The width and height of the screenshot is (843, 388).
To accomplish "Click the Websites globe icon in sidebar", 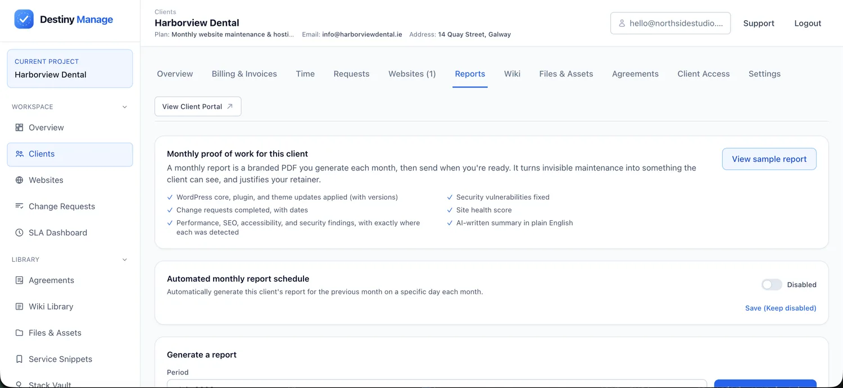I will tap(19, 180).
